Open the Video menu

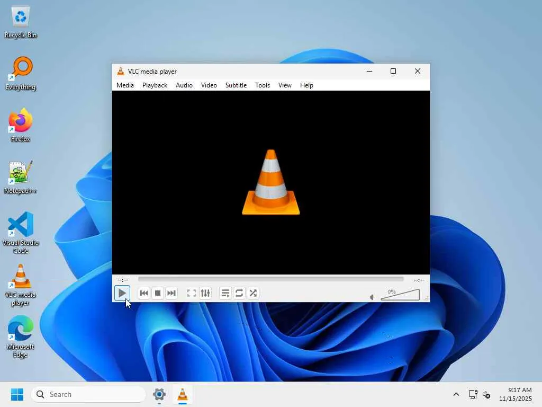point(209,85)
